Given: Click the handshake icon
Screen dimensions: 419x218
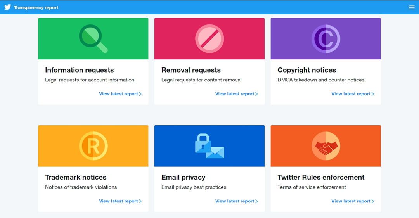Looking at the screenshot, I should tap(326, 146).
